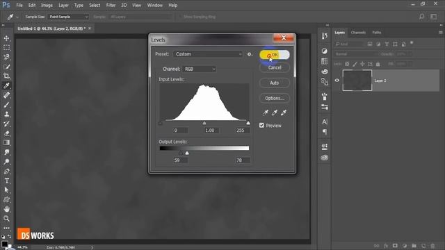Select the Dodge tool

(6, 162)
